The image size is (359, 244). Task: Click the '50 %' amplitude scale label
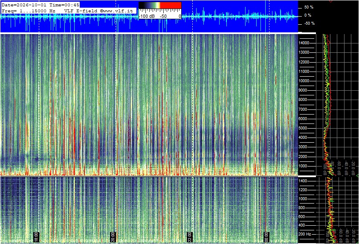tap(309, 7)
